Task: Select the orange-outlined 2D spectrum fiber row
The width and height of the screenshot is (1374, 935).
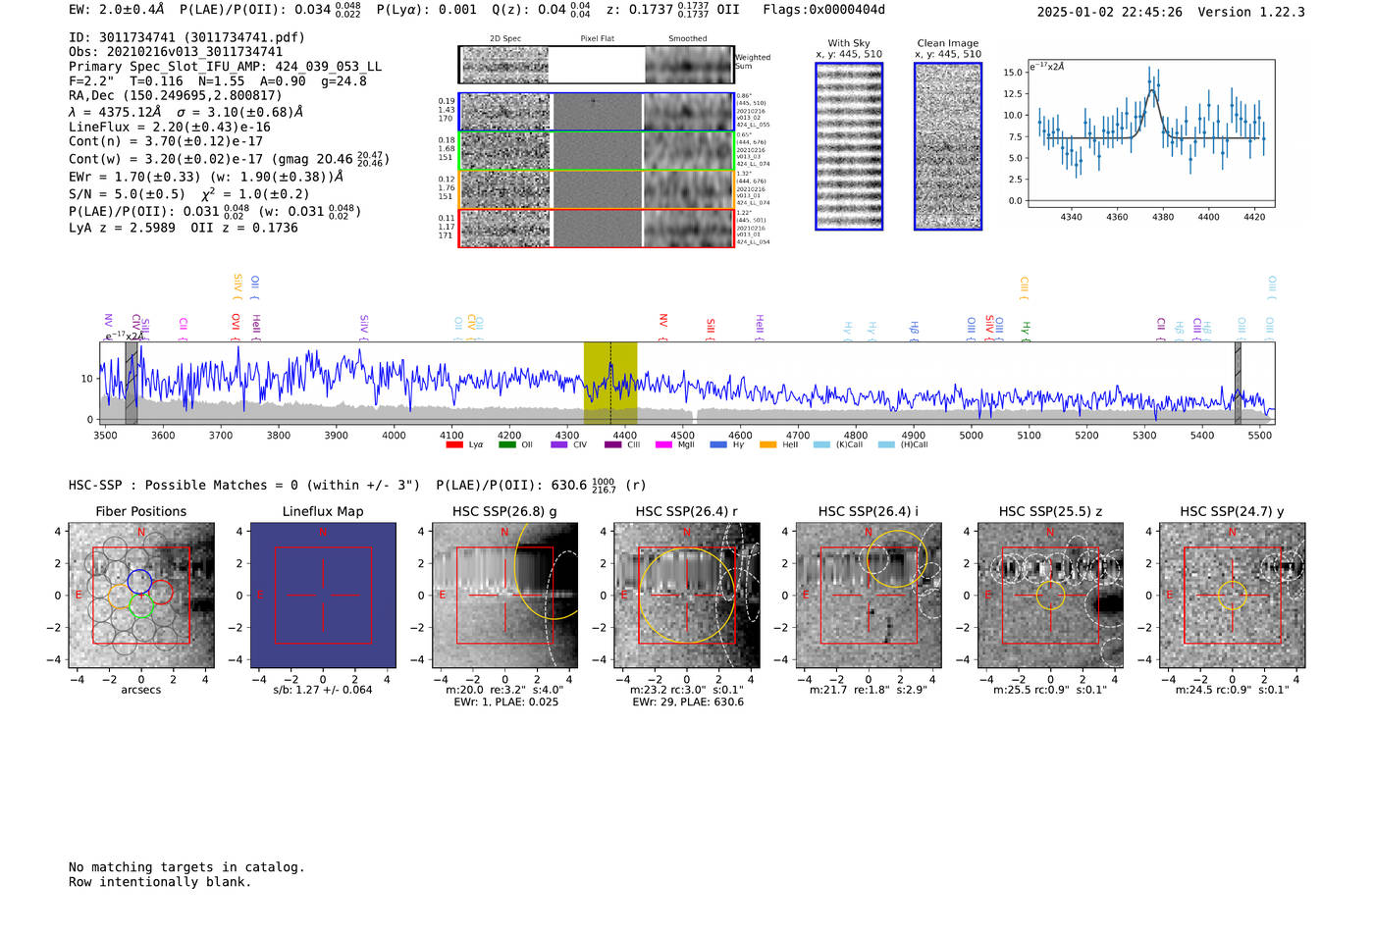Action: pos(596,189)
